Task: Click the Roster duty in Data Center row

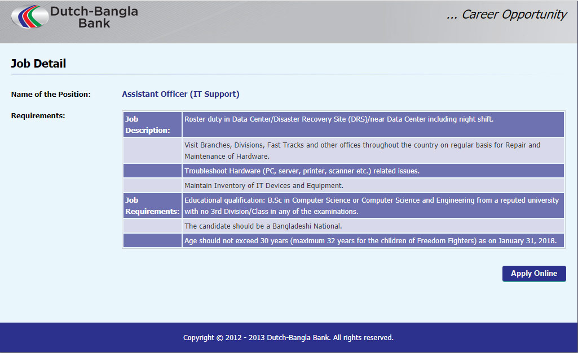Action: pos(373,124)
